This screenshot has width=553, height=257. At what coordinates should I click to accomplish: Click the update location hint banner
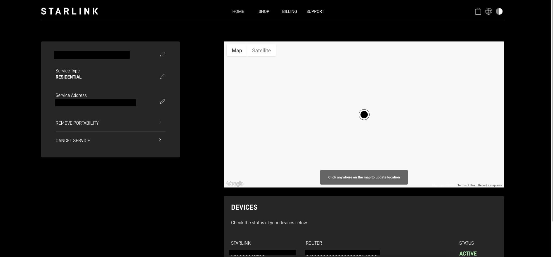point(364,177)
